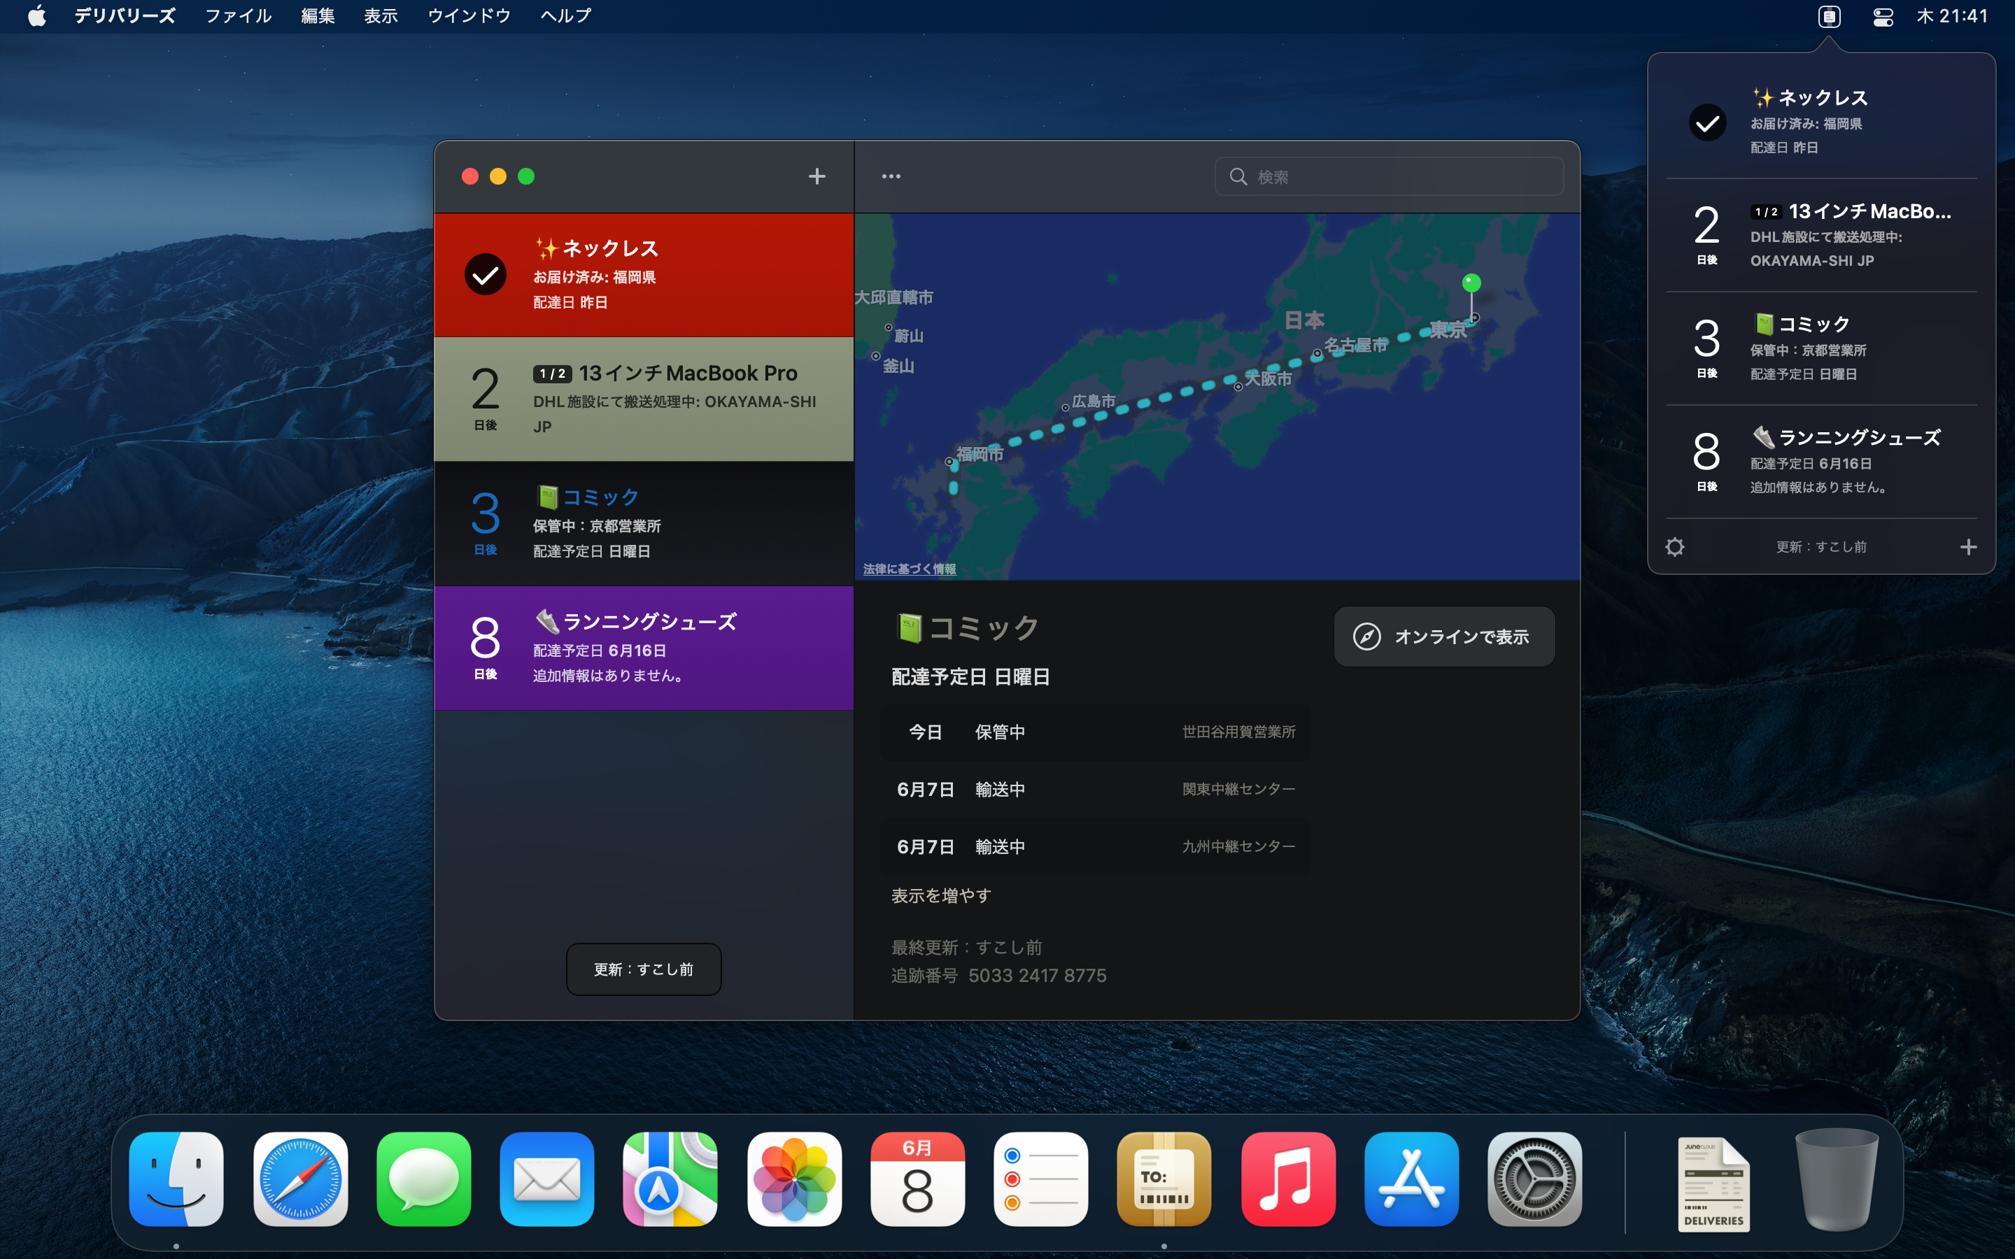Click the 配達予定日 日曜日 heading in detail pane

click(x=970, y=677)
